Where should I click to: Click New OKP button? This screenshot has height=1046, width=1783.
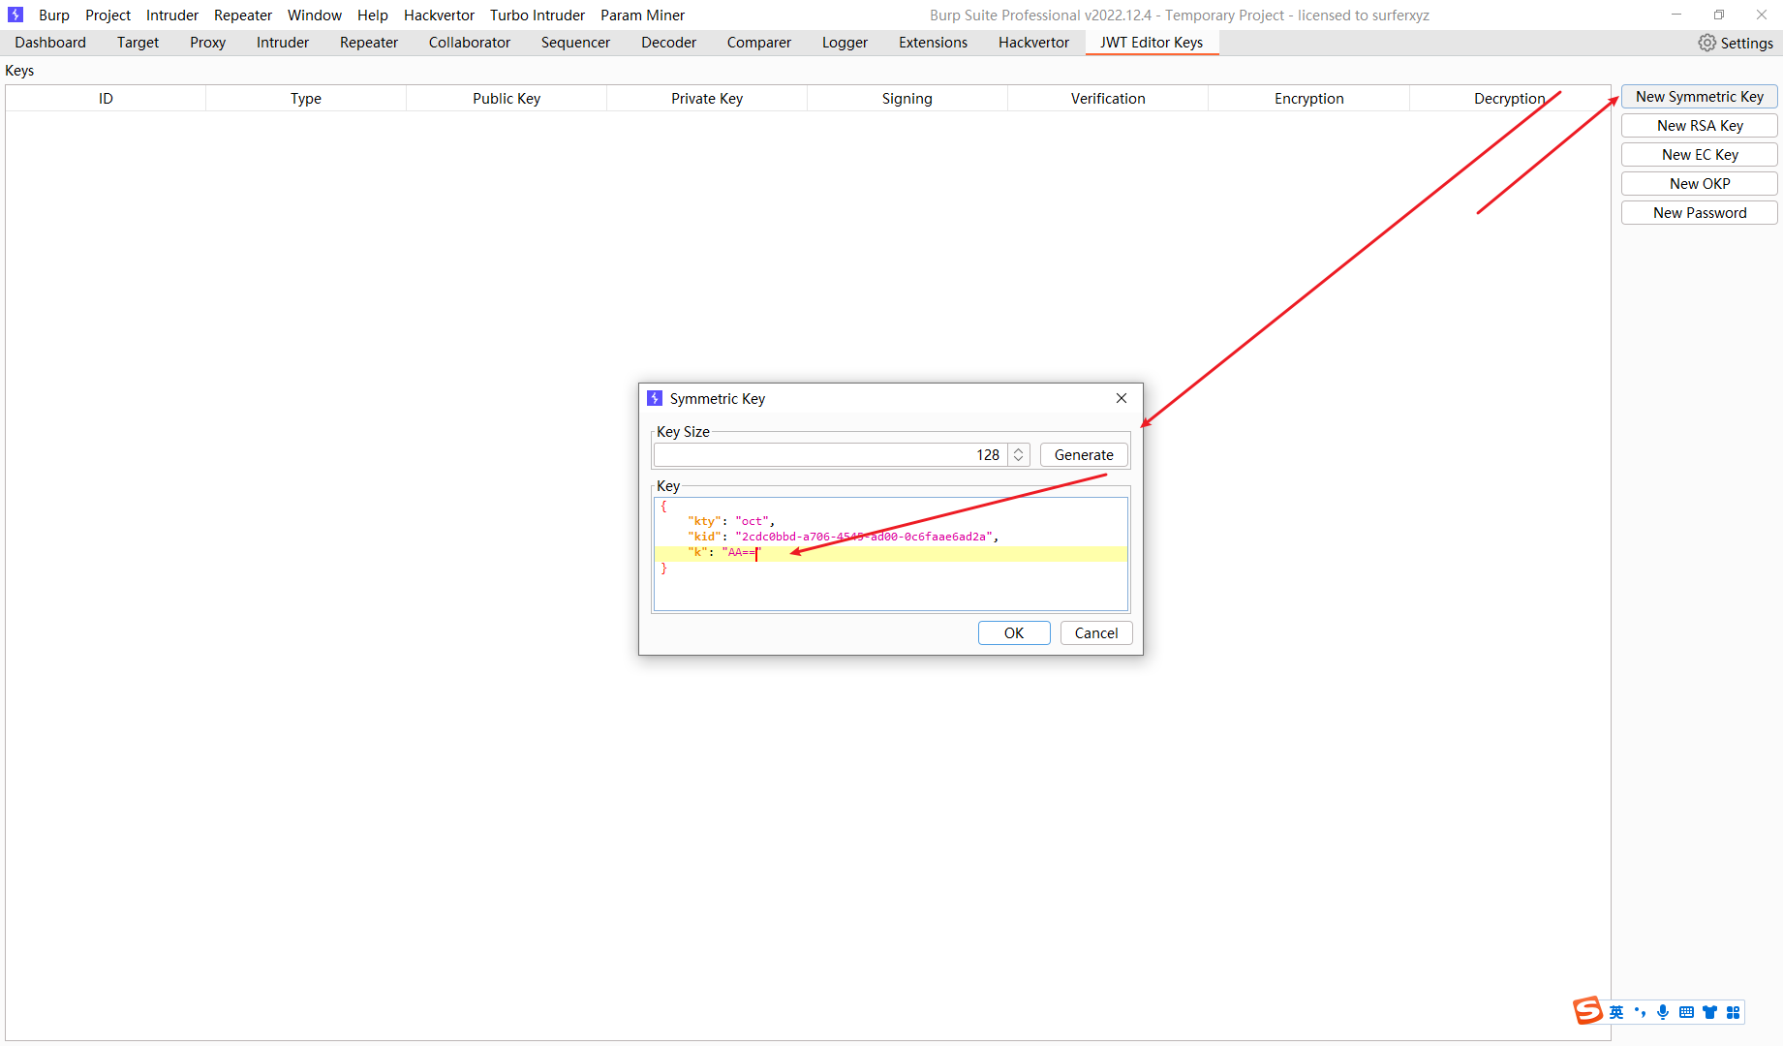pyautogui.click(x=1700, y=184)
